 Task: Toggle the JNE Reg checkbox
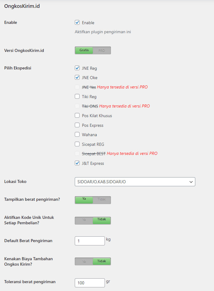pyautogui.click(x=77, y=68)
